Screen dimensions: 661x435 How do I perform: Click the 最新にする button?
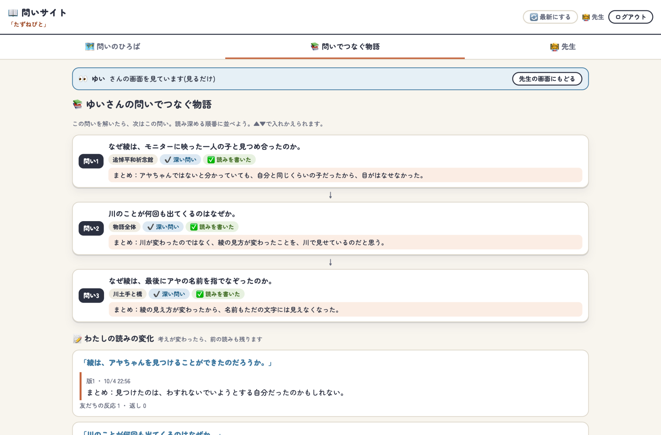[550, 17]
